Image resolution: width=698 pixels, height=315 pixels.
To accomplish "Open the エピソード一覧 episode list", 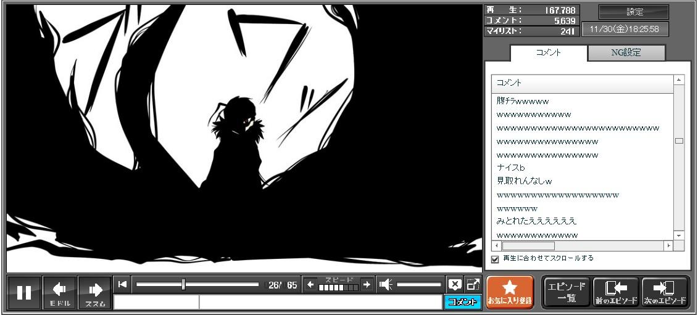I will coord(565,292).
